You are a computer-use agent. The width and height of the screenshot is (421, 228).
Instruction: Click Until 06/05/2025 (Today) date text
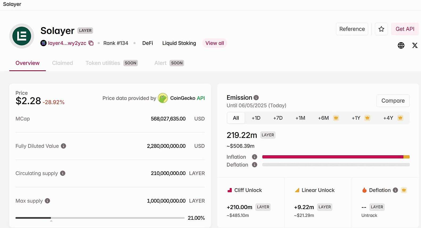256,105
